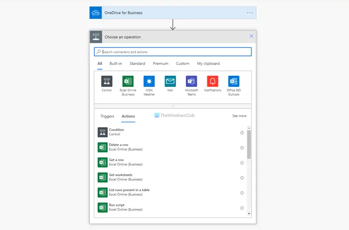Focus the Search connectors and actions field

(173, 52)
